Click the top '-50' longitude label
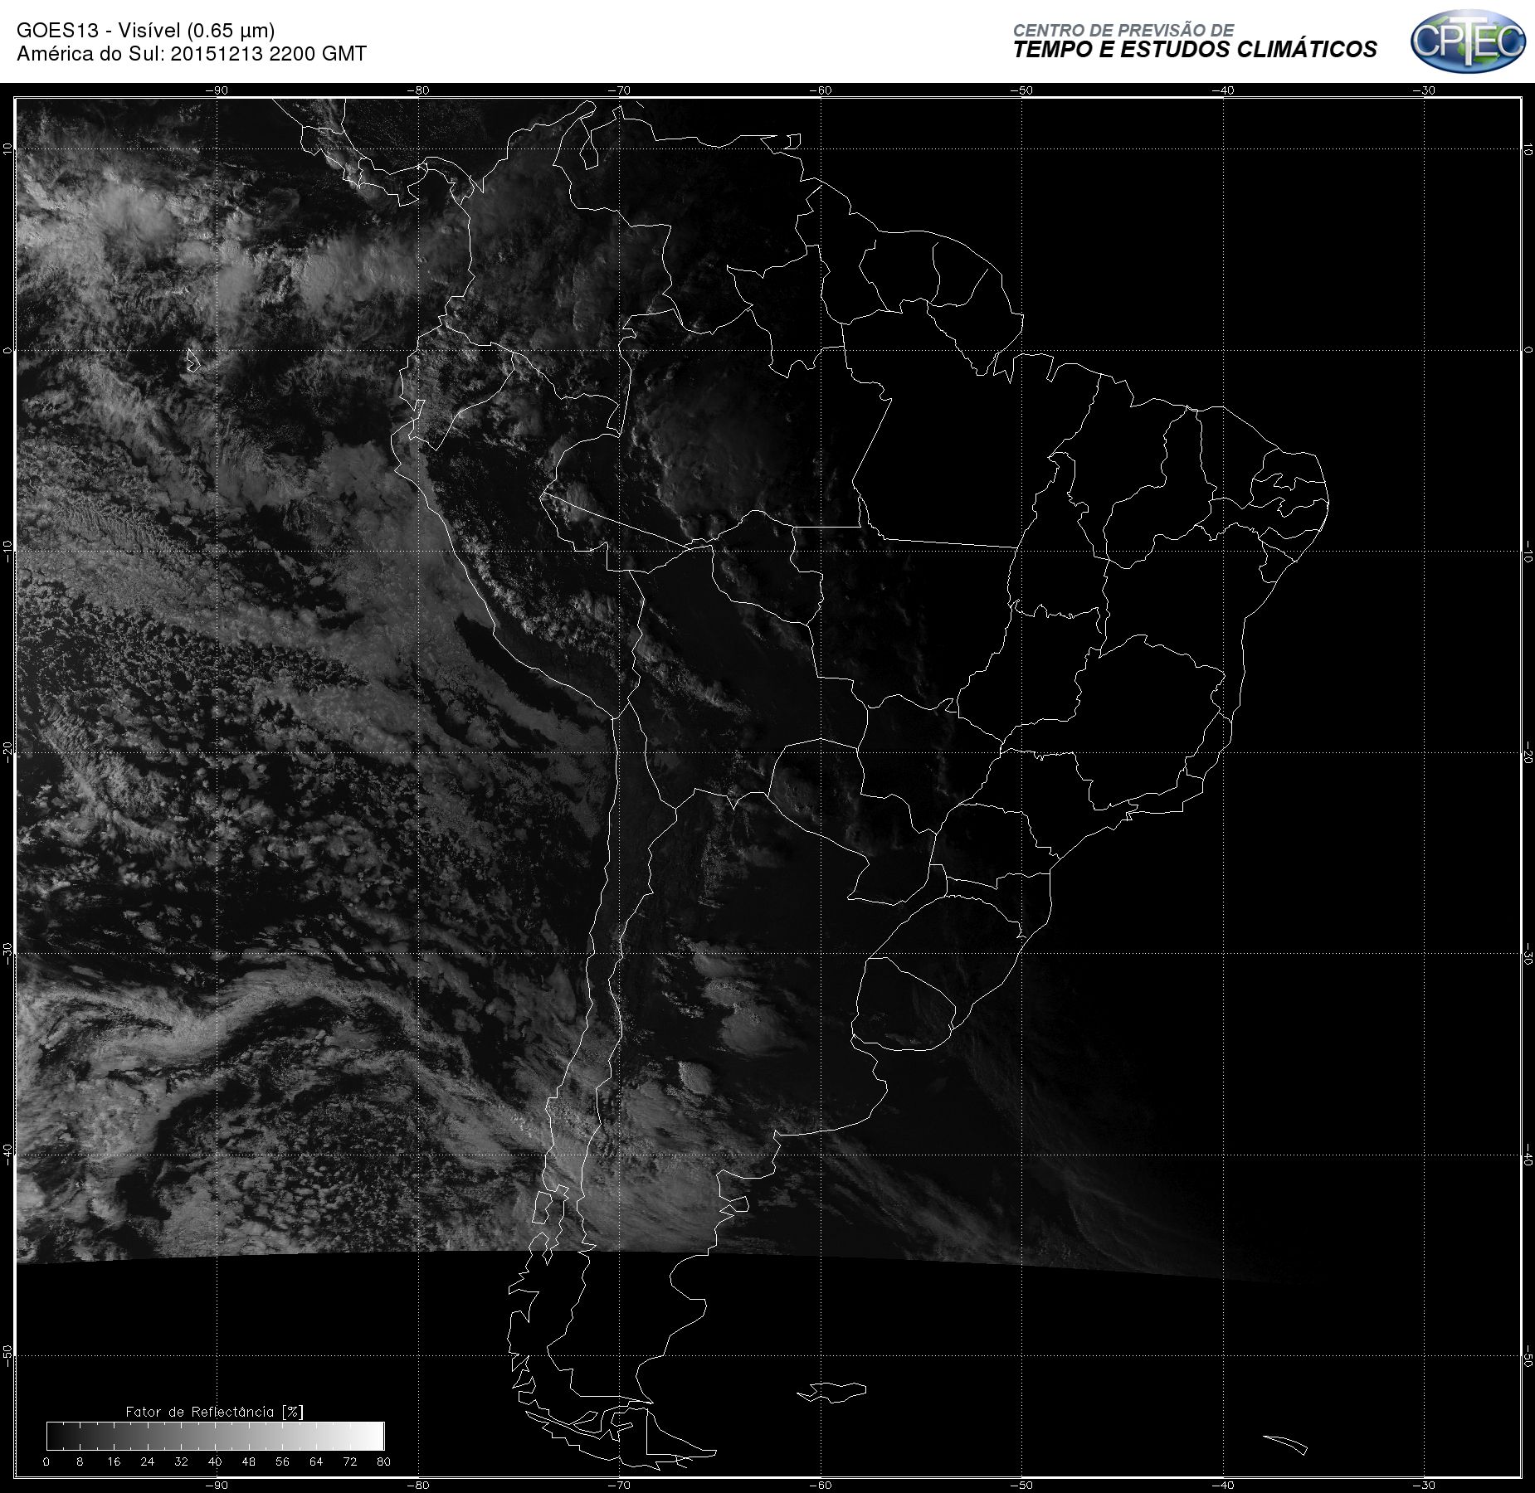The image size is (1535, 1493). coord(1021,90)
